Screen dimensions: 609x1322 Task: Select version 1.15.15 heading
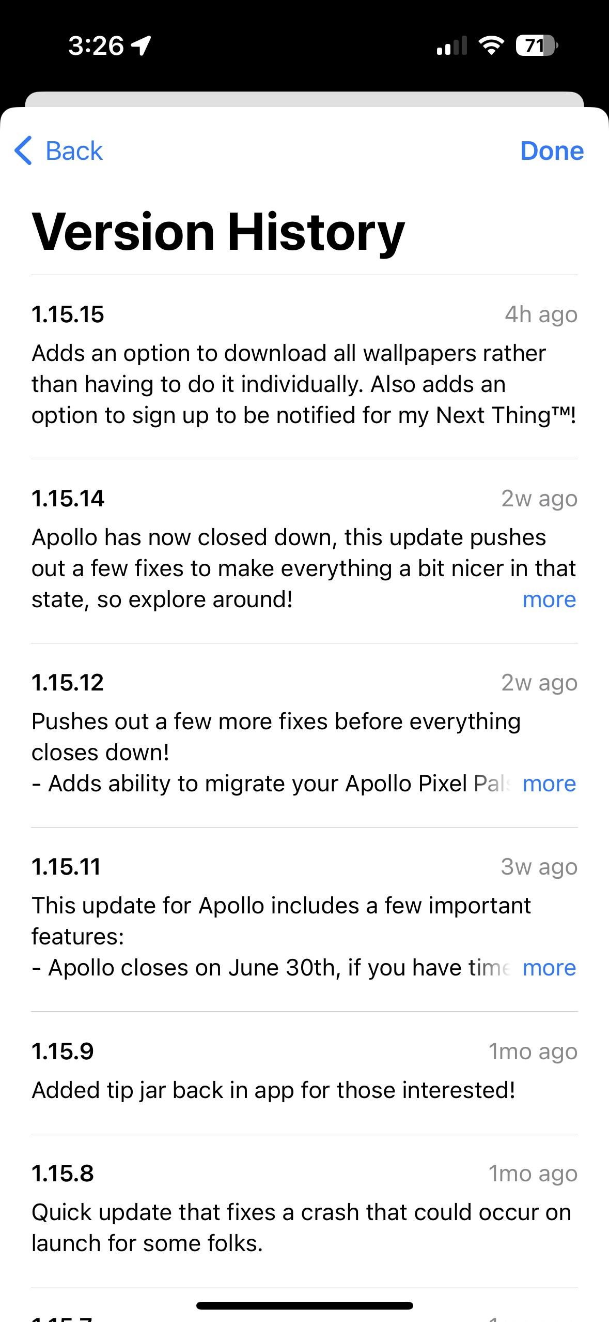(68, 314)
